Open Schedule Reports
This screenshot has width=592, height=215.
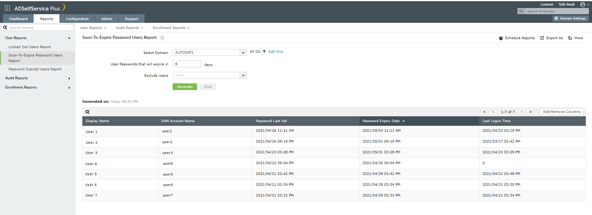tap(517, 38)
